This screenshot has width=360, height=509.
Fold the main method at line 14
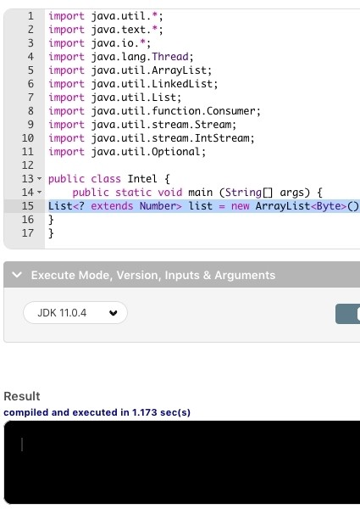tap(39, 193)
